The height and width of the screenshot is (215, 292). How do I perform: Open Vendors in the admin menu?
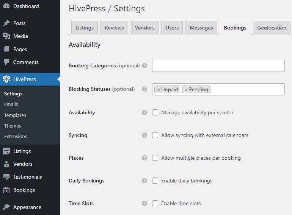coord(30,164)
